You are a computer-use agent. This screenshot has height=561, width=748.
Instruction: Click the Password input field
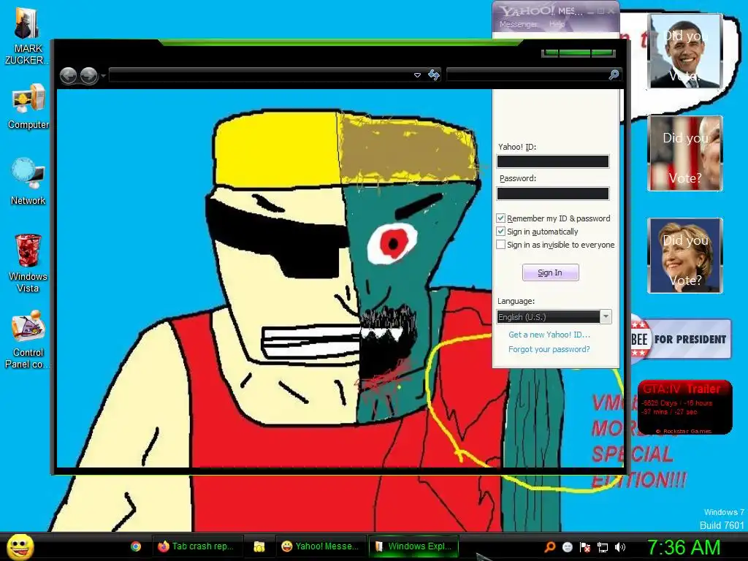tap(553, 193)
